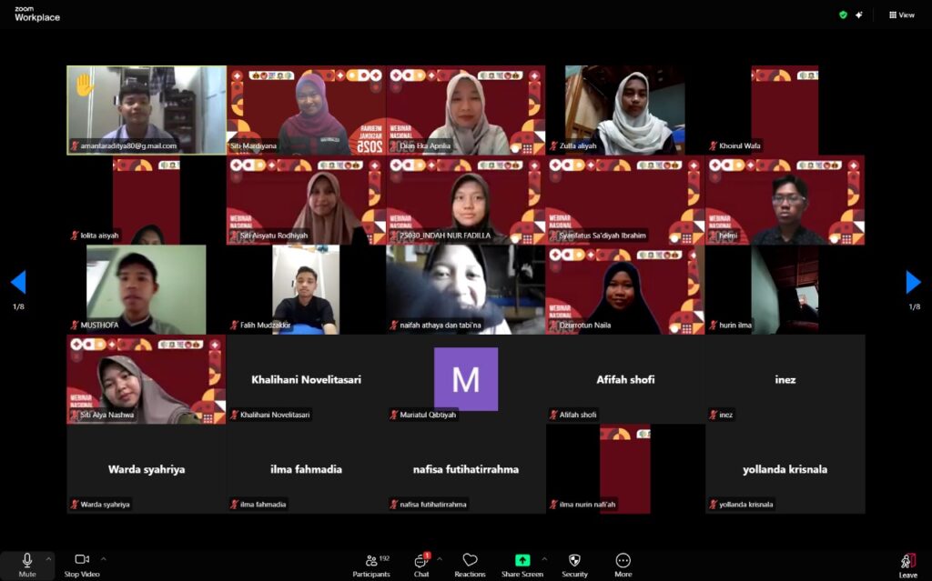Expand video options arrow beside Stop Video
Screen dimensions: 932x581
(103, 558)
